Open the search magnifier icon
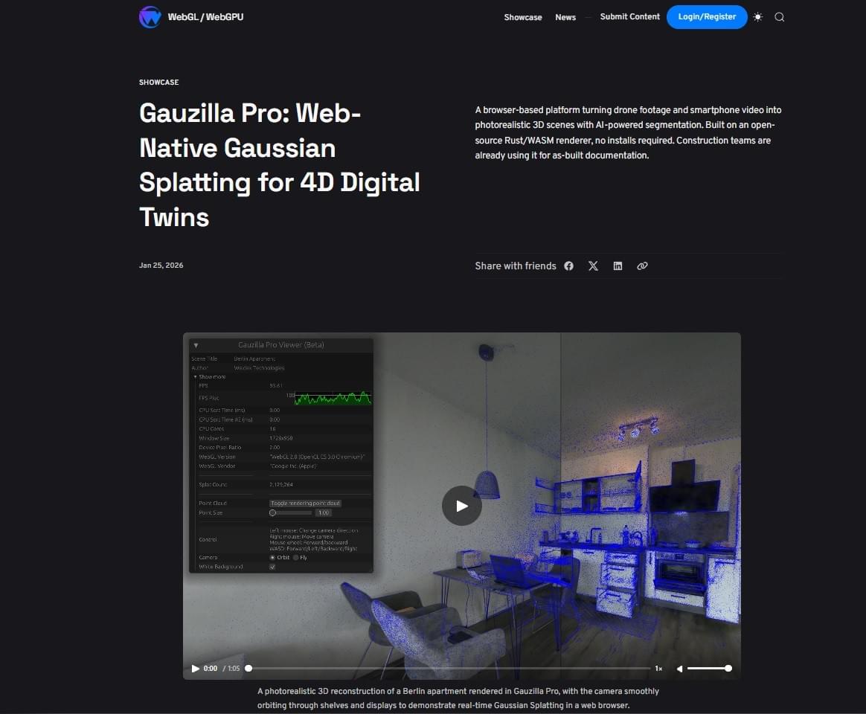 click(779, 17)
